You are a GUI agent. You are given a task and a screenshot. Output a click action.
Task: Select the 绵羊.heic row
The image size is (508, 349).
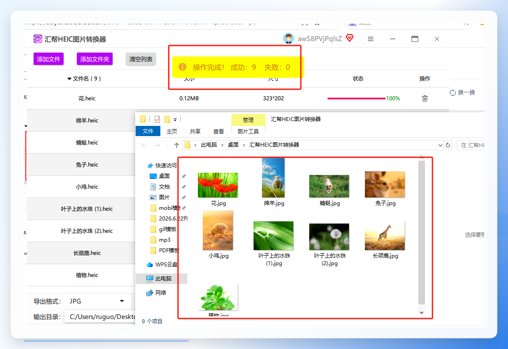pos(81,120)
